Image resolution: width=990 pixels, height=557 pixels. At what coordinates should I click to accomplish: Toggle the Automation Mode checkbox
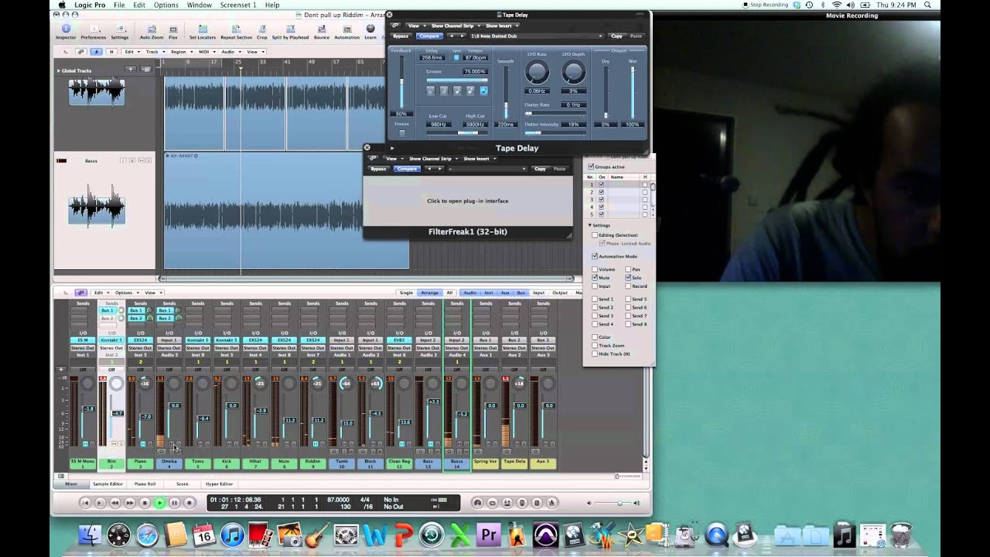(x=594, y=256)
